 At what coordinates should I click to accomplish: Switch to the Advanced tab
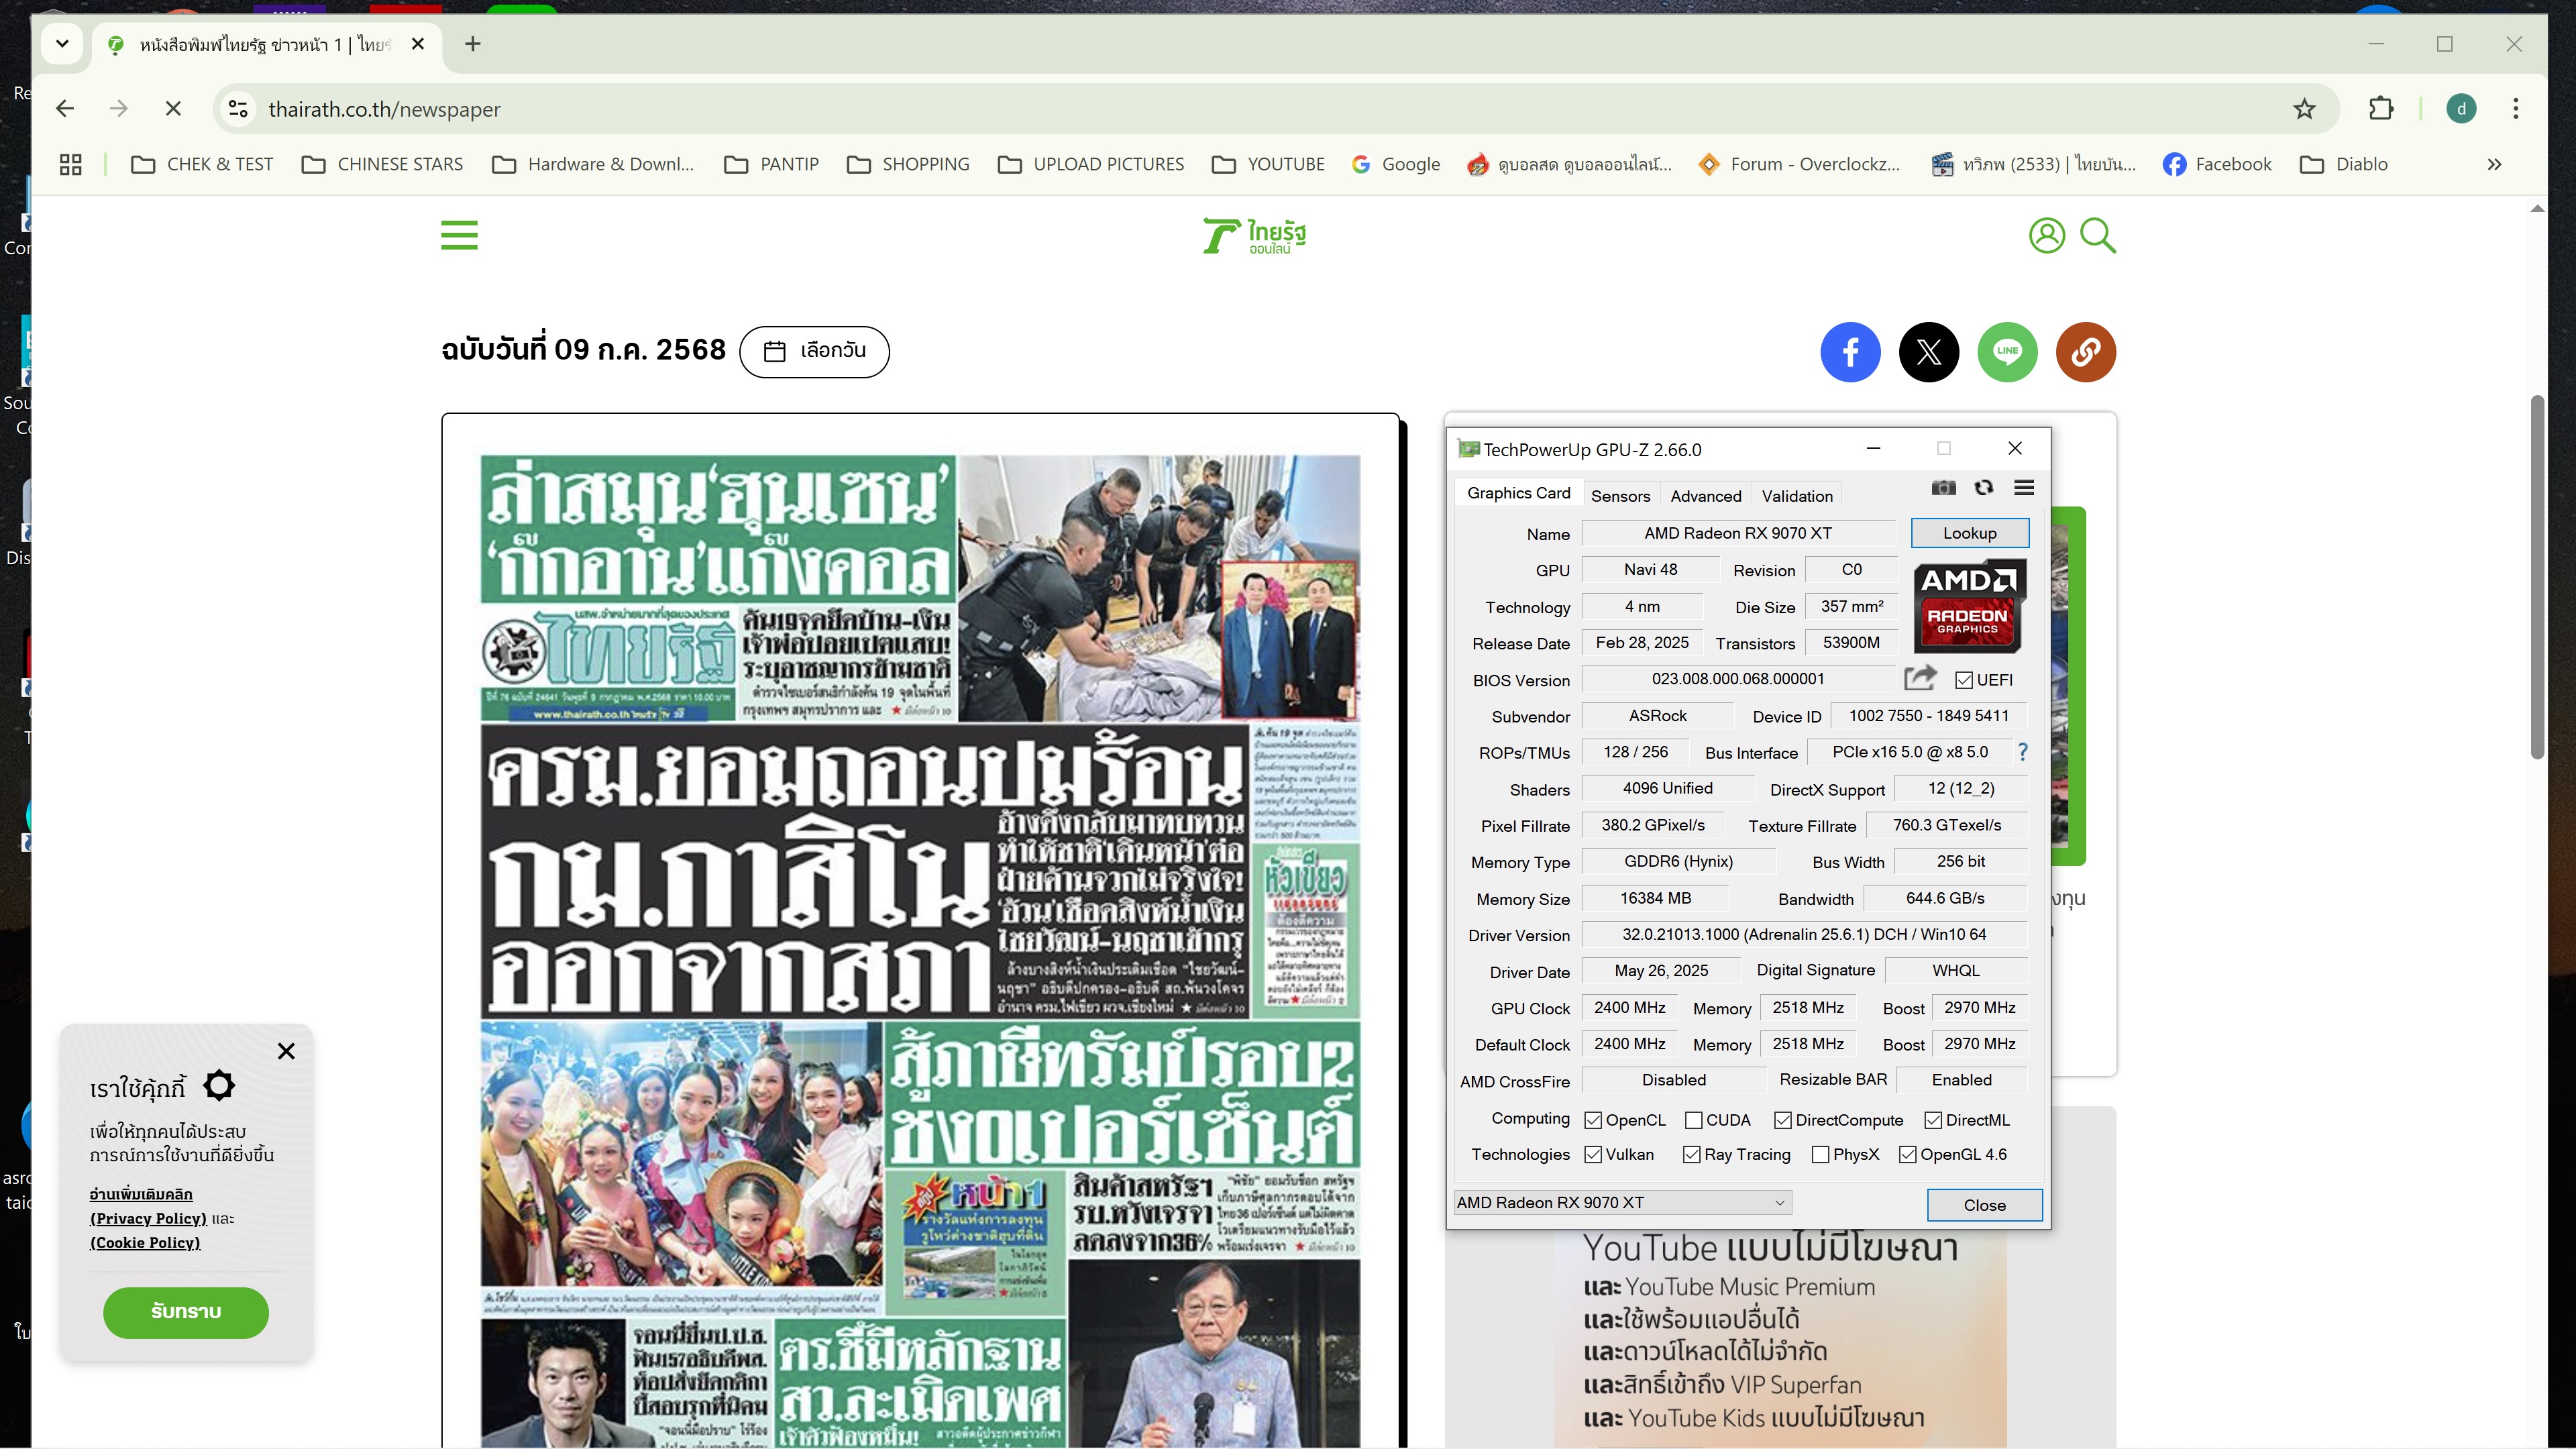click(x=1705, y=496)
